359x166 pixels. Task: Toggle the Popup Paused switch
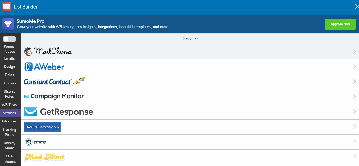tap(9, 39)
